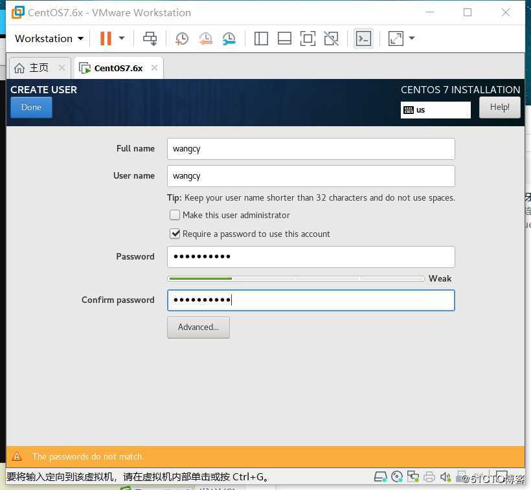The image size is (531, 490).
Task: Open the snapshot manager
Action: (229, 39)
